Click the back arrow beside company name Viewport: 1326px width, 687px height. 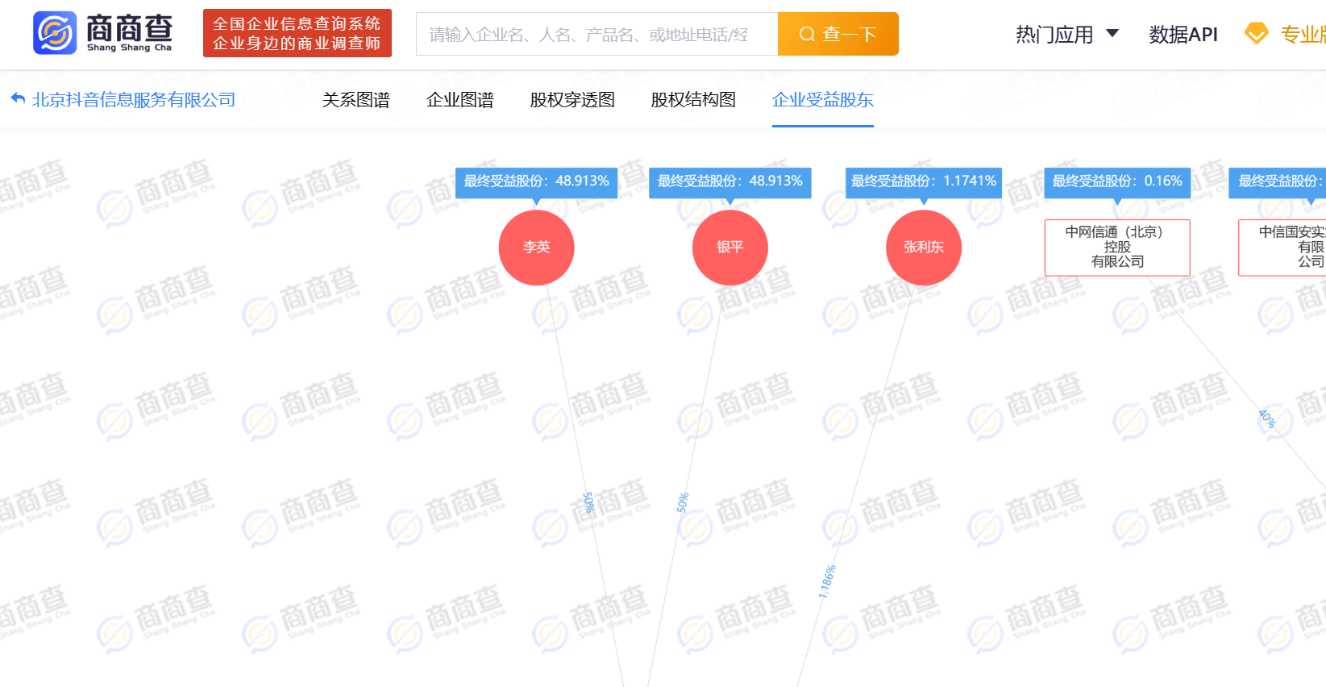(18, 99)
